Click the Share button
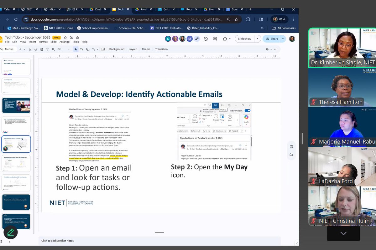The image size is (376, 250). pos(272,39)
